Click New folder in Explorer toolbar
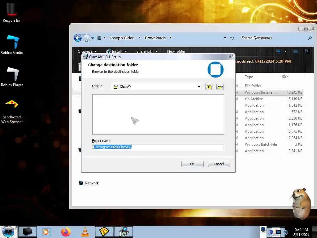 coord(176,51)
